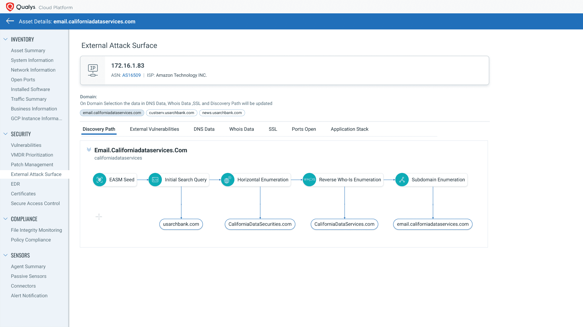The width and height of the screenshot is (583, 327).
Task: Click the CaliforniaDataServices.com result node
Action: click(344, 224)
